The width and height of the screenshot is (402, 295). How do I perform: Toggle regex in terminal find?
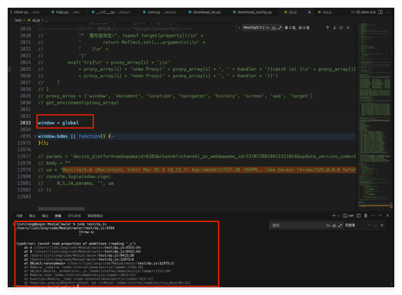click(340, 225)
